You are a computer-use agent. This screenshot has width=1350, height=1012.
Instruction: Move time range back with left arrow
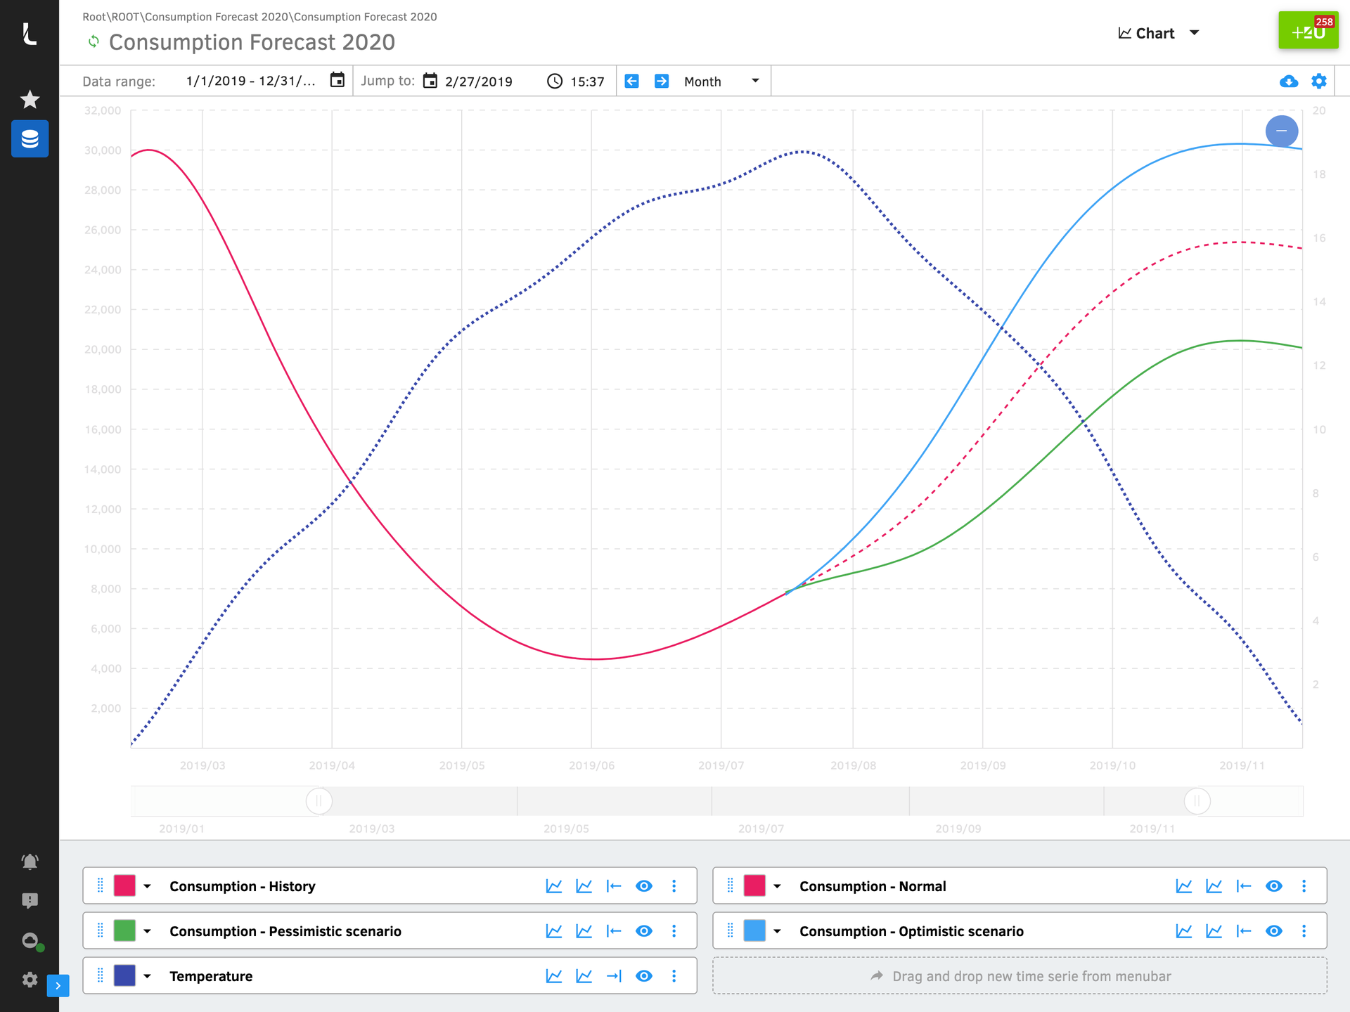tap(631, 82)
